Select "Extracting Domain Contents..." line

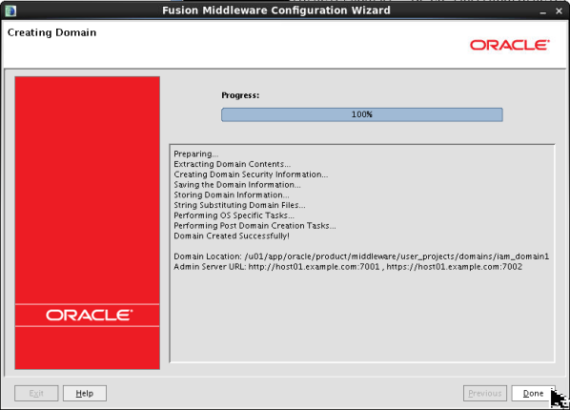click(x=232, y=164)
